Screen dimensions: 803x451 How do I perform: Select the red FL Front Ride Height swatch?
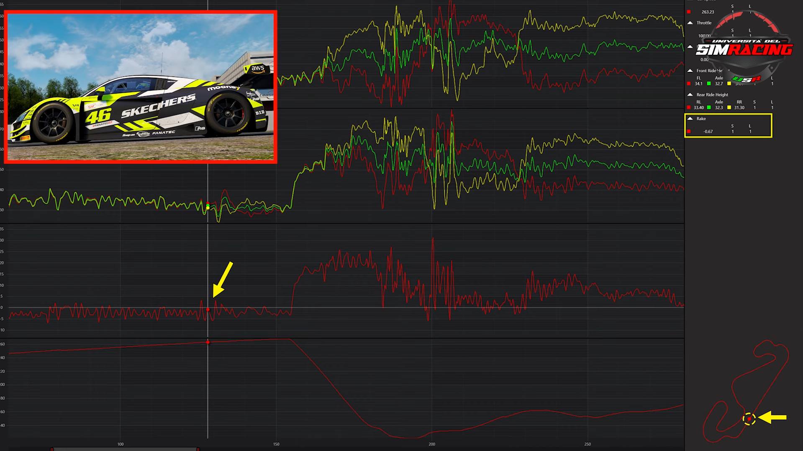(689, 84)
